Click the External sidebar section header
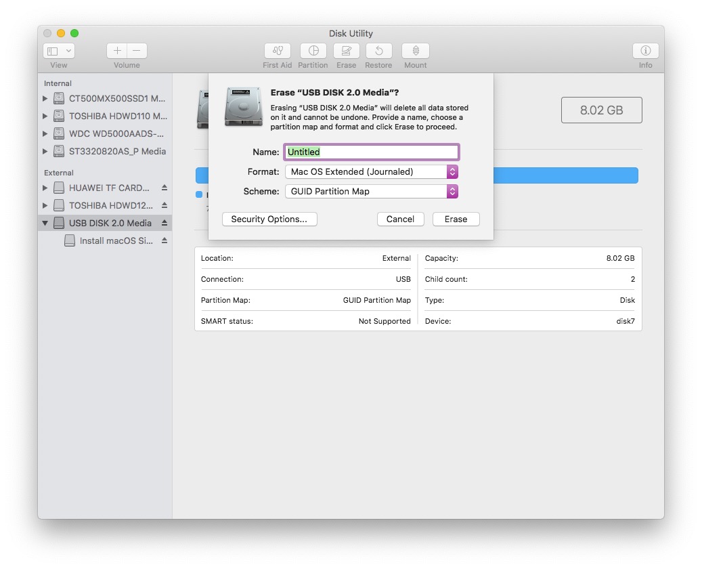The width and height of the screenshot is (702, 569). (59, 173)
